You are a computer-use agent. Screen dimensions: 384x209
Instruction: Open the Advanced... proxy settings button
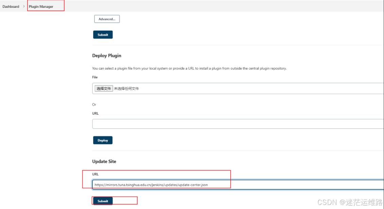click(107, 19)
